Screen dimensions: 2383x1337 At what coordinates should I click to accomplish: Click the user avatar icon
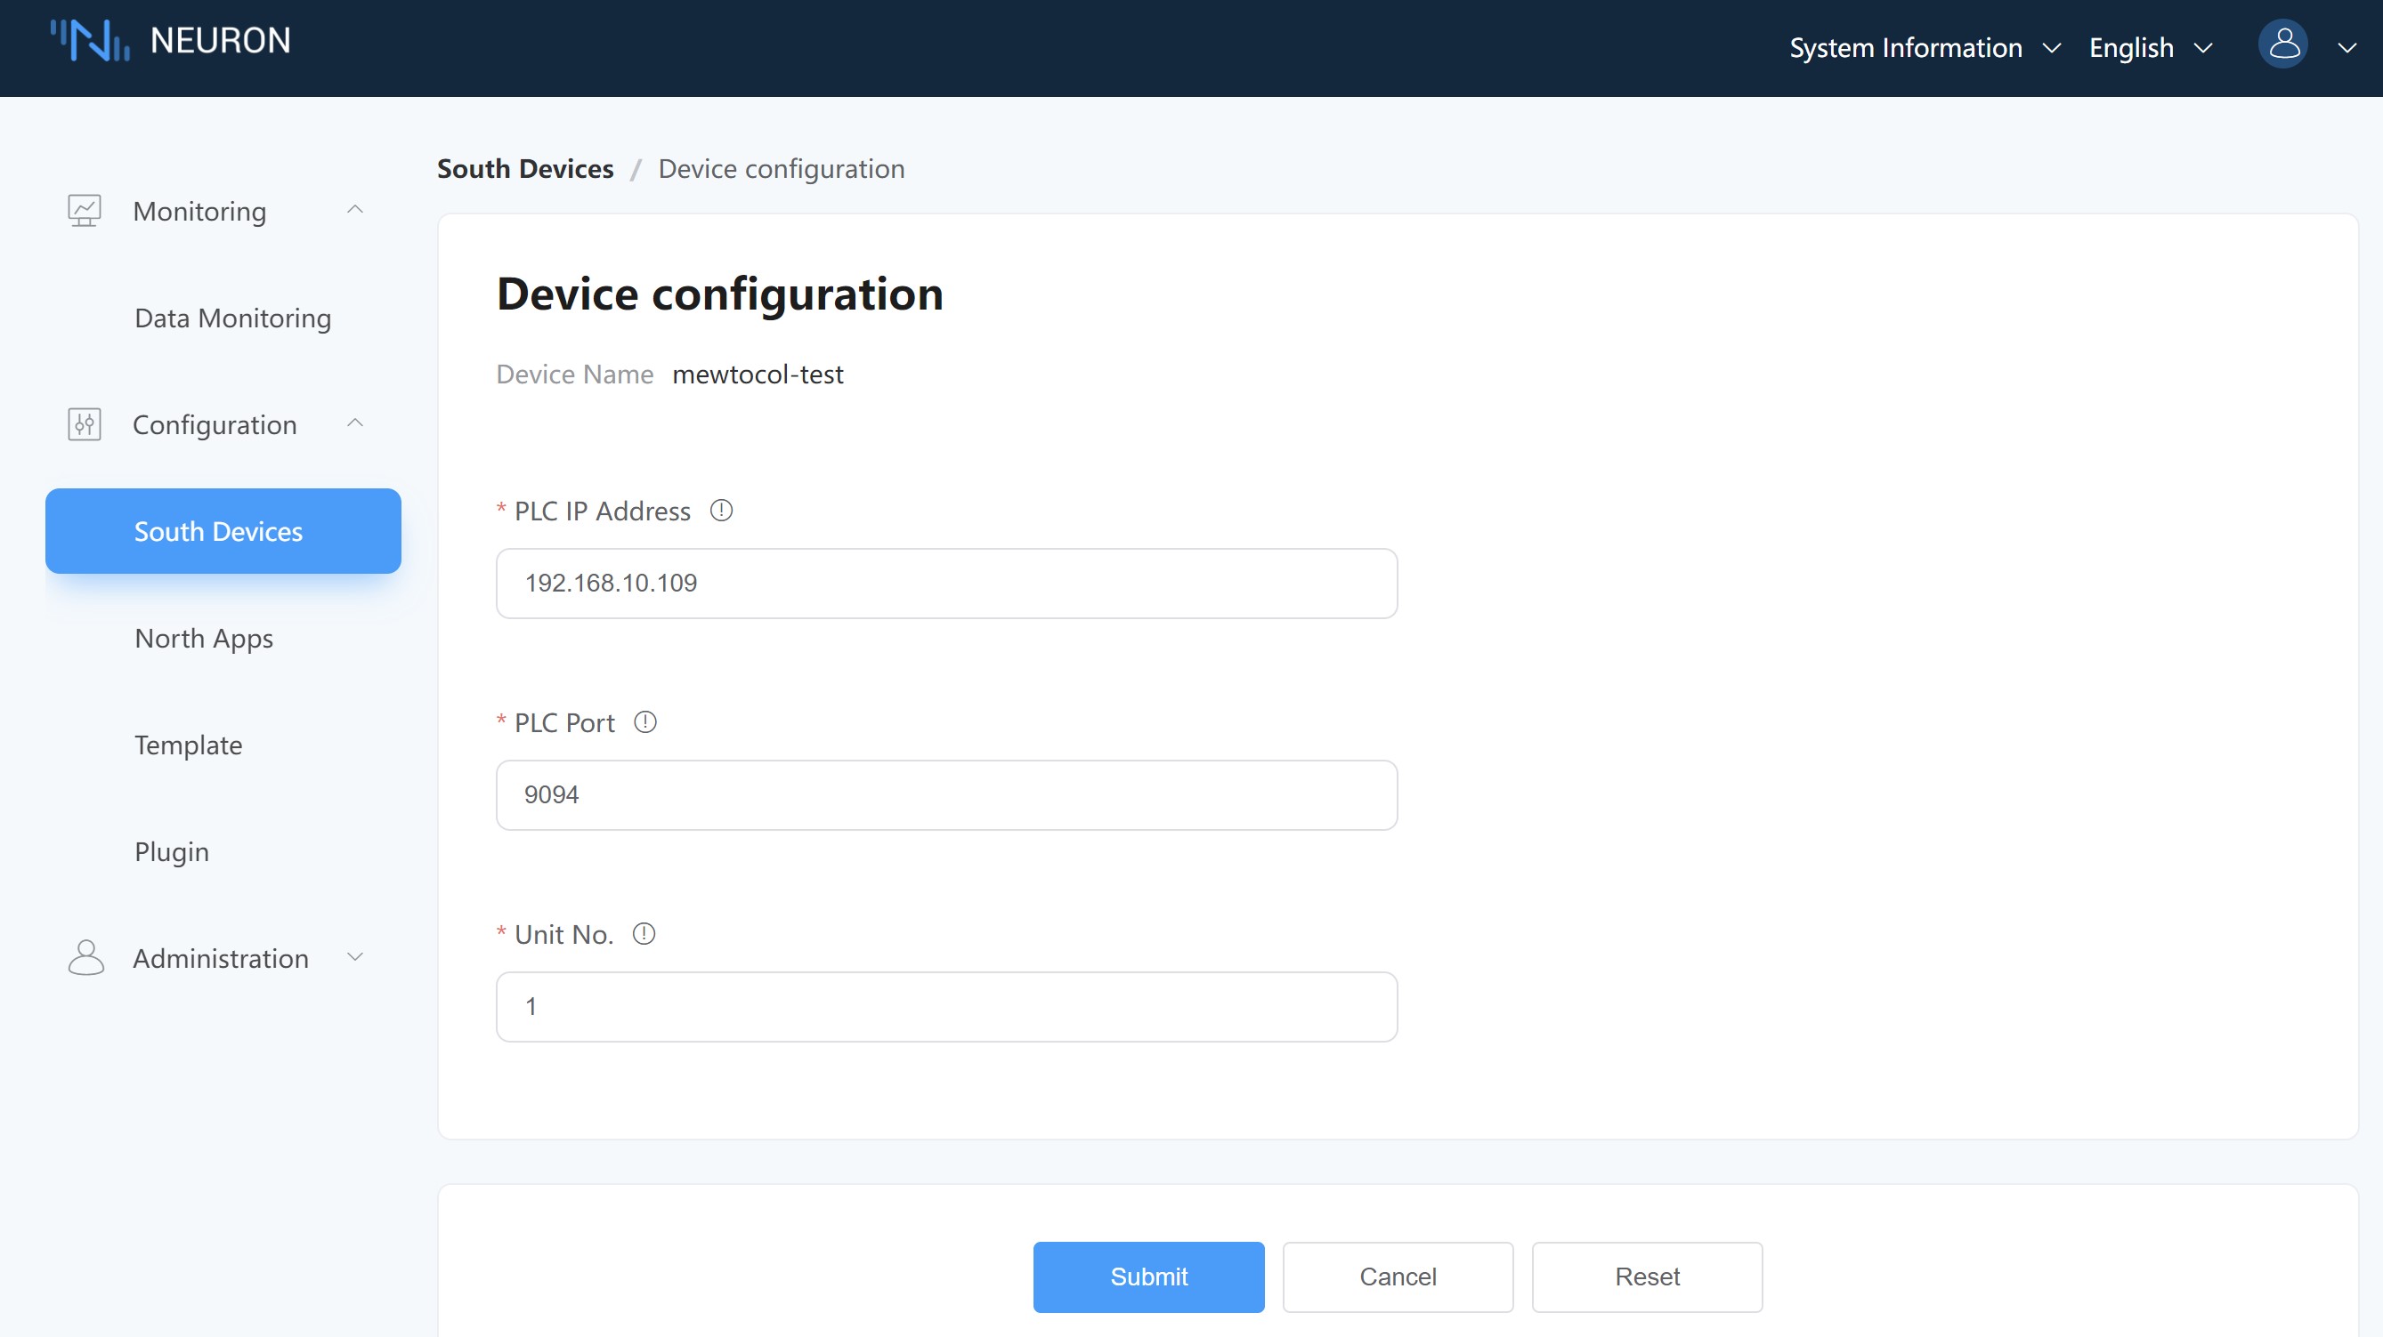pos(2283,44)
